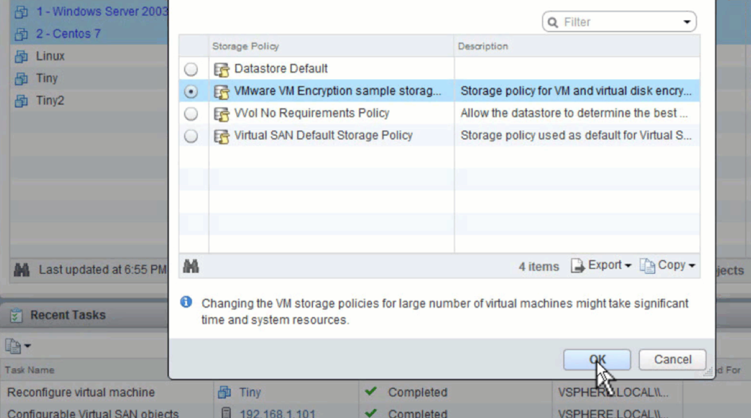Screen dimensions: 751x418
Task: Open the Export dropdown menu
Action: click(x=601, y=265)
